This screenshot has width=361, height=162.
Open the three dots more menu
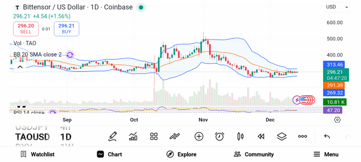point(302,136)
